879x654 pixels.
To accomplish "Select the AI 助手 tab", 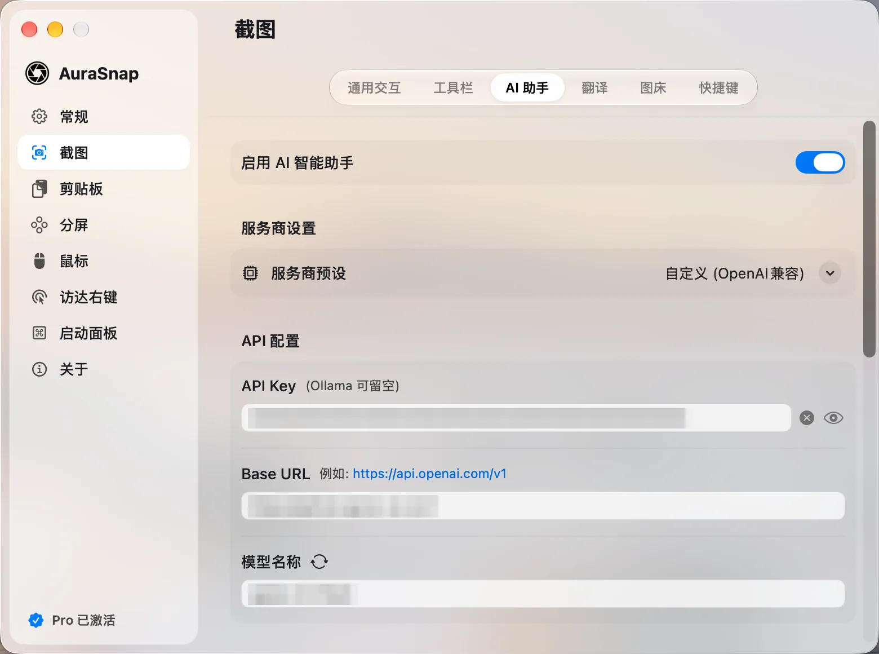I will [527, 88].
